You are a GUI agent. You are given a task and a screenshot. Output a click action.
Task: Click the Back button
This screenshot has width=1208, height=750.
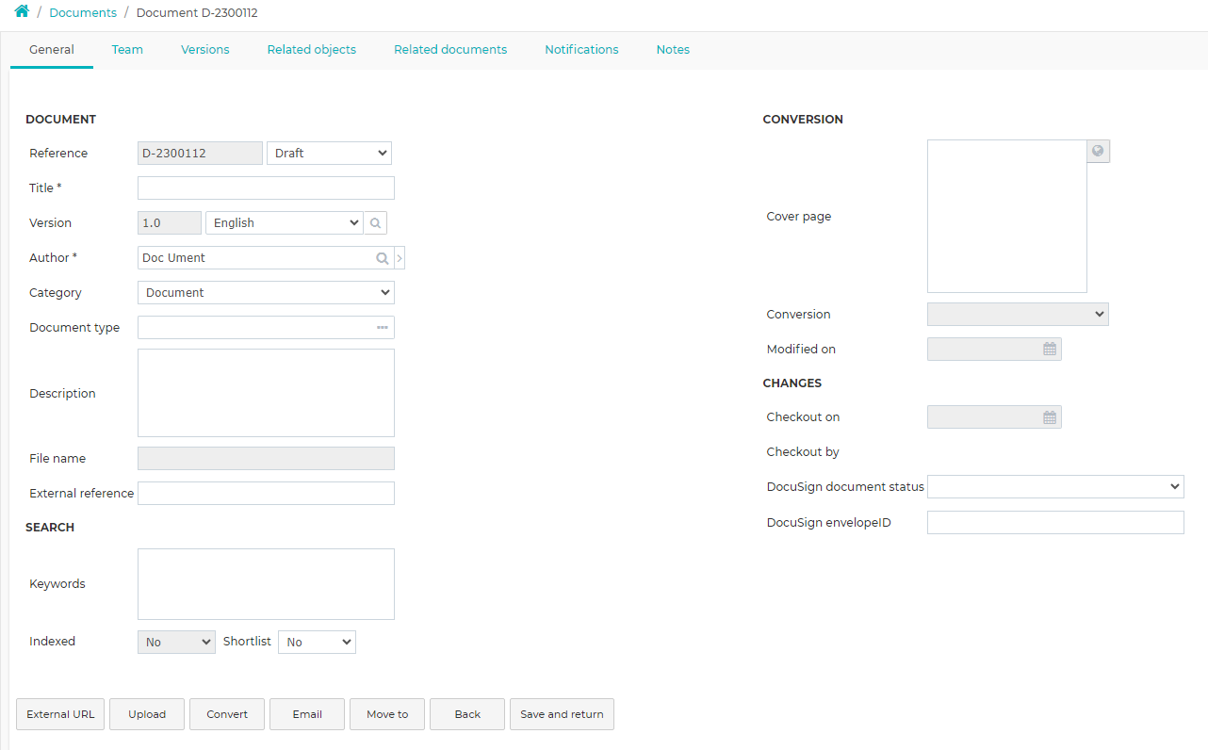coord(467,714)
